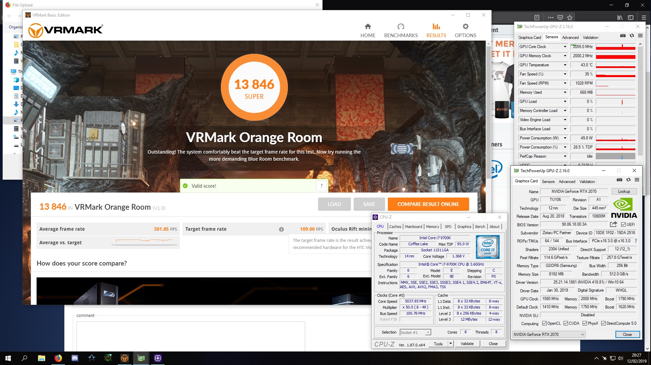The height and width of the screenshot is (365, 651).
Task: Click bus interface question mark
Action: tap(635, 241)
